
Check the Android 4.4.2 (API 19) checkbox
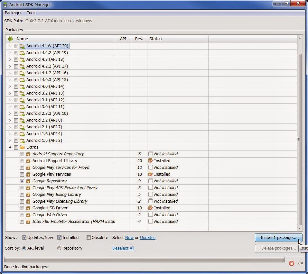(x=16, y=53)
